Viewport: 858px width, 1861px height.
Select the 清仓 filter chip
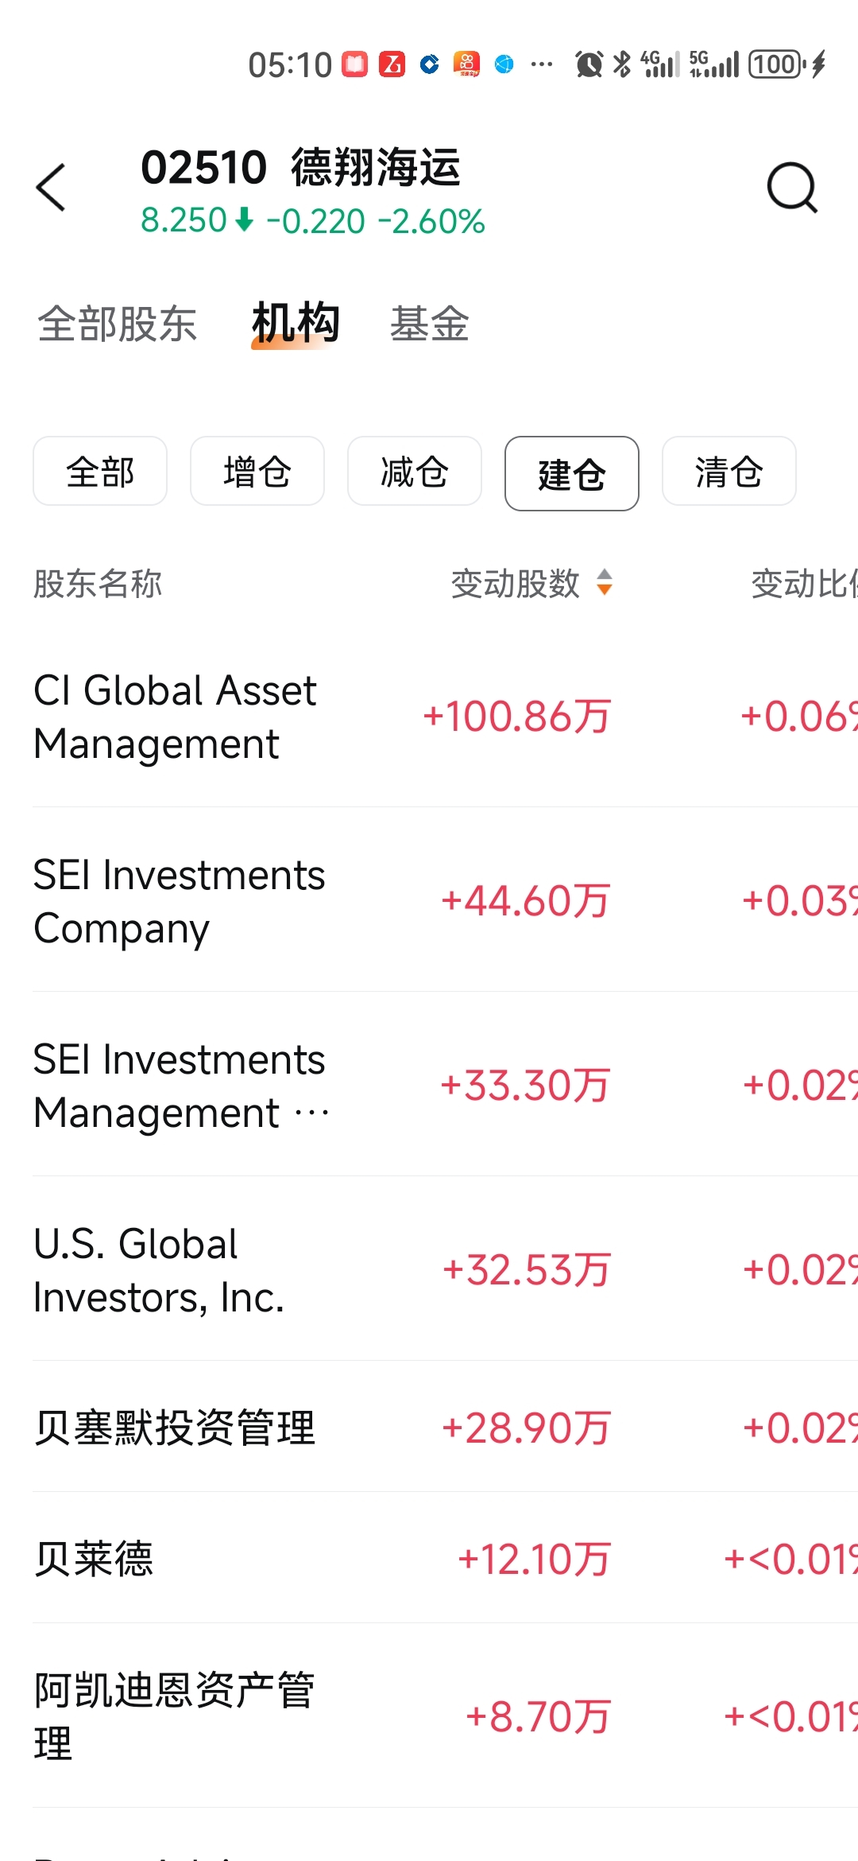click(729, 472)
